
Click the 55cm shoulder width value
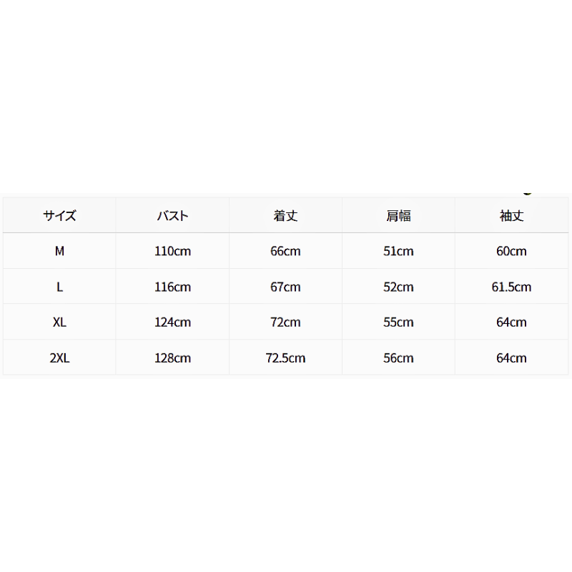(x=398, y=322)
